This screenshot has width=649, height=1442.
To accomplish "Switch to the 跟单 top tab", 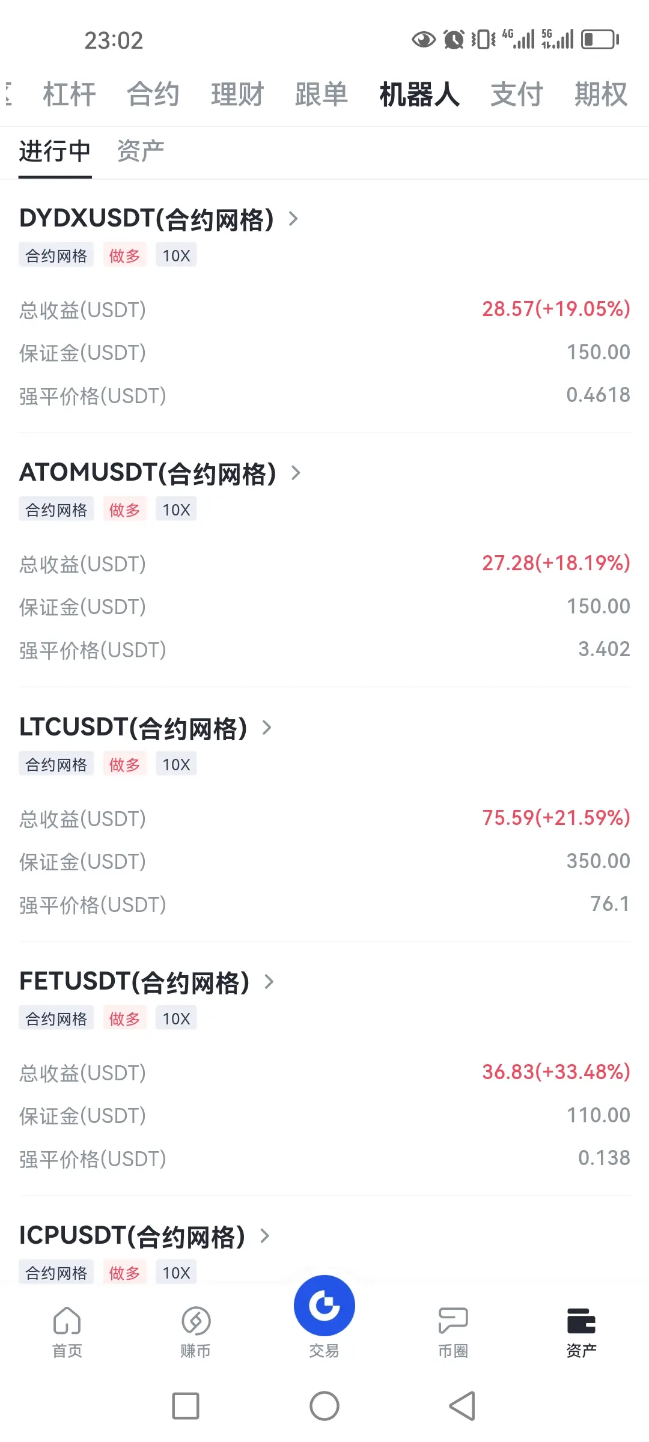I will pos(321,94).
